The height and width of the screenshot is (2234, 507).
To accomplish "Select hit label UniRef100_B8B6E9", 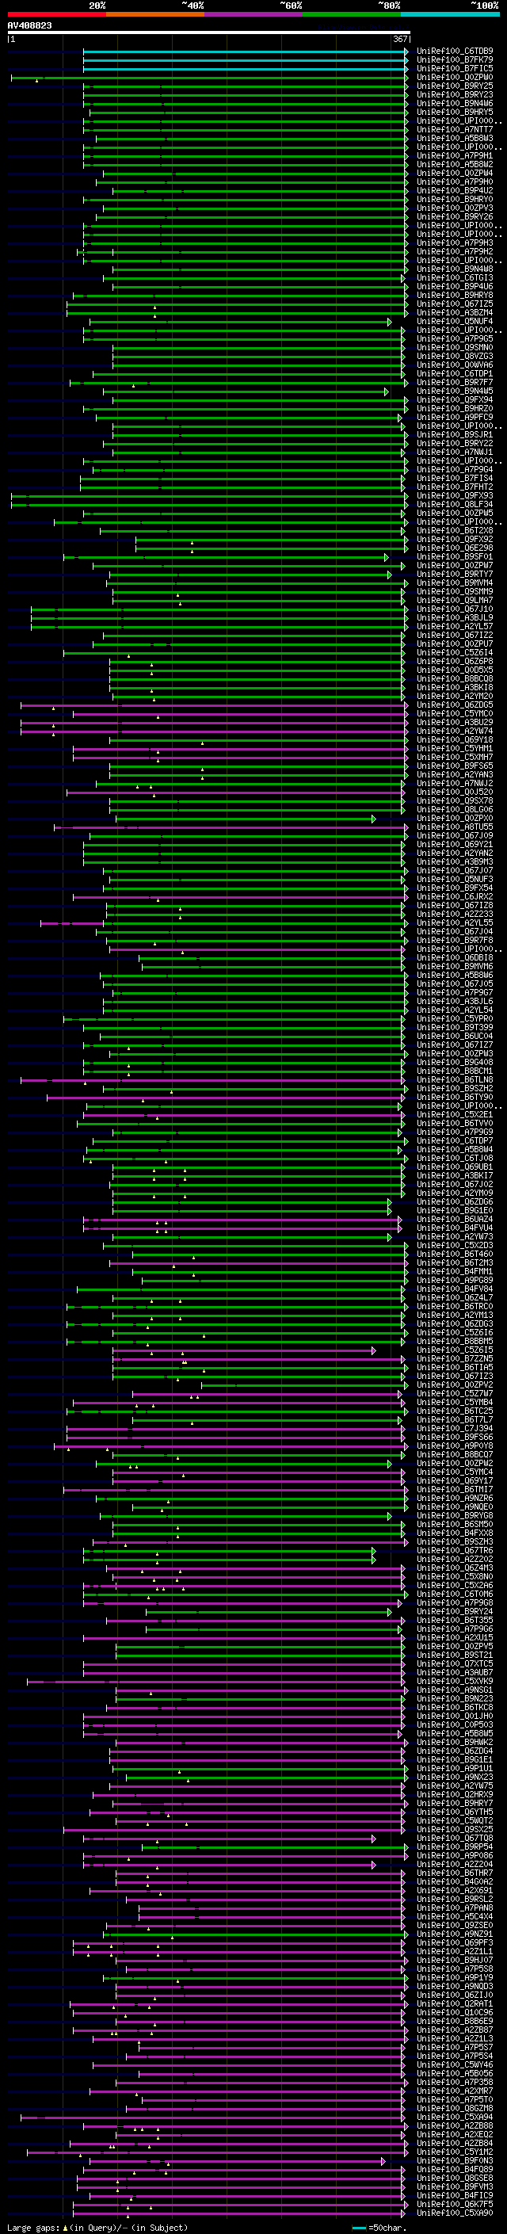I will [x=455, y=2022].
